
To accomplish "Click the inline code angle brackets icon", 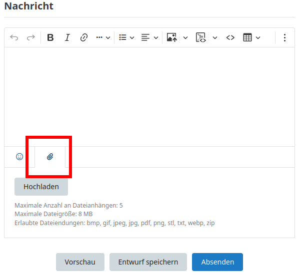I will pos(230,37).
